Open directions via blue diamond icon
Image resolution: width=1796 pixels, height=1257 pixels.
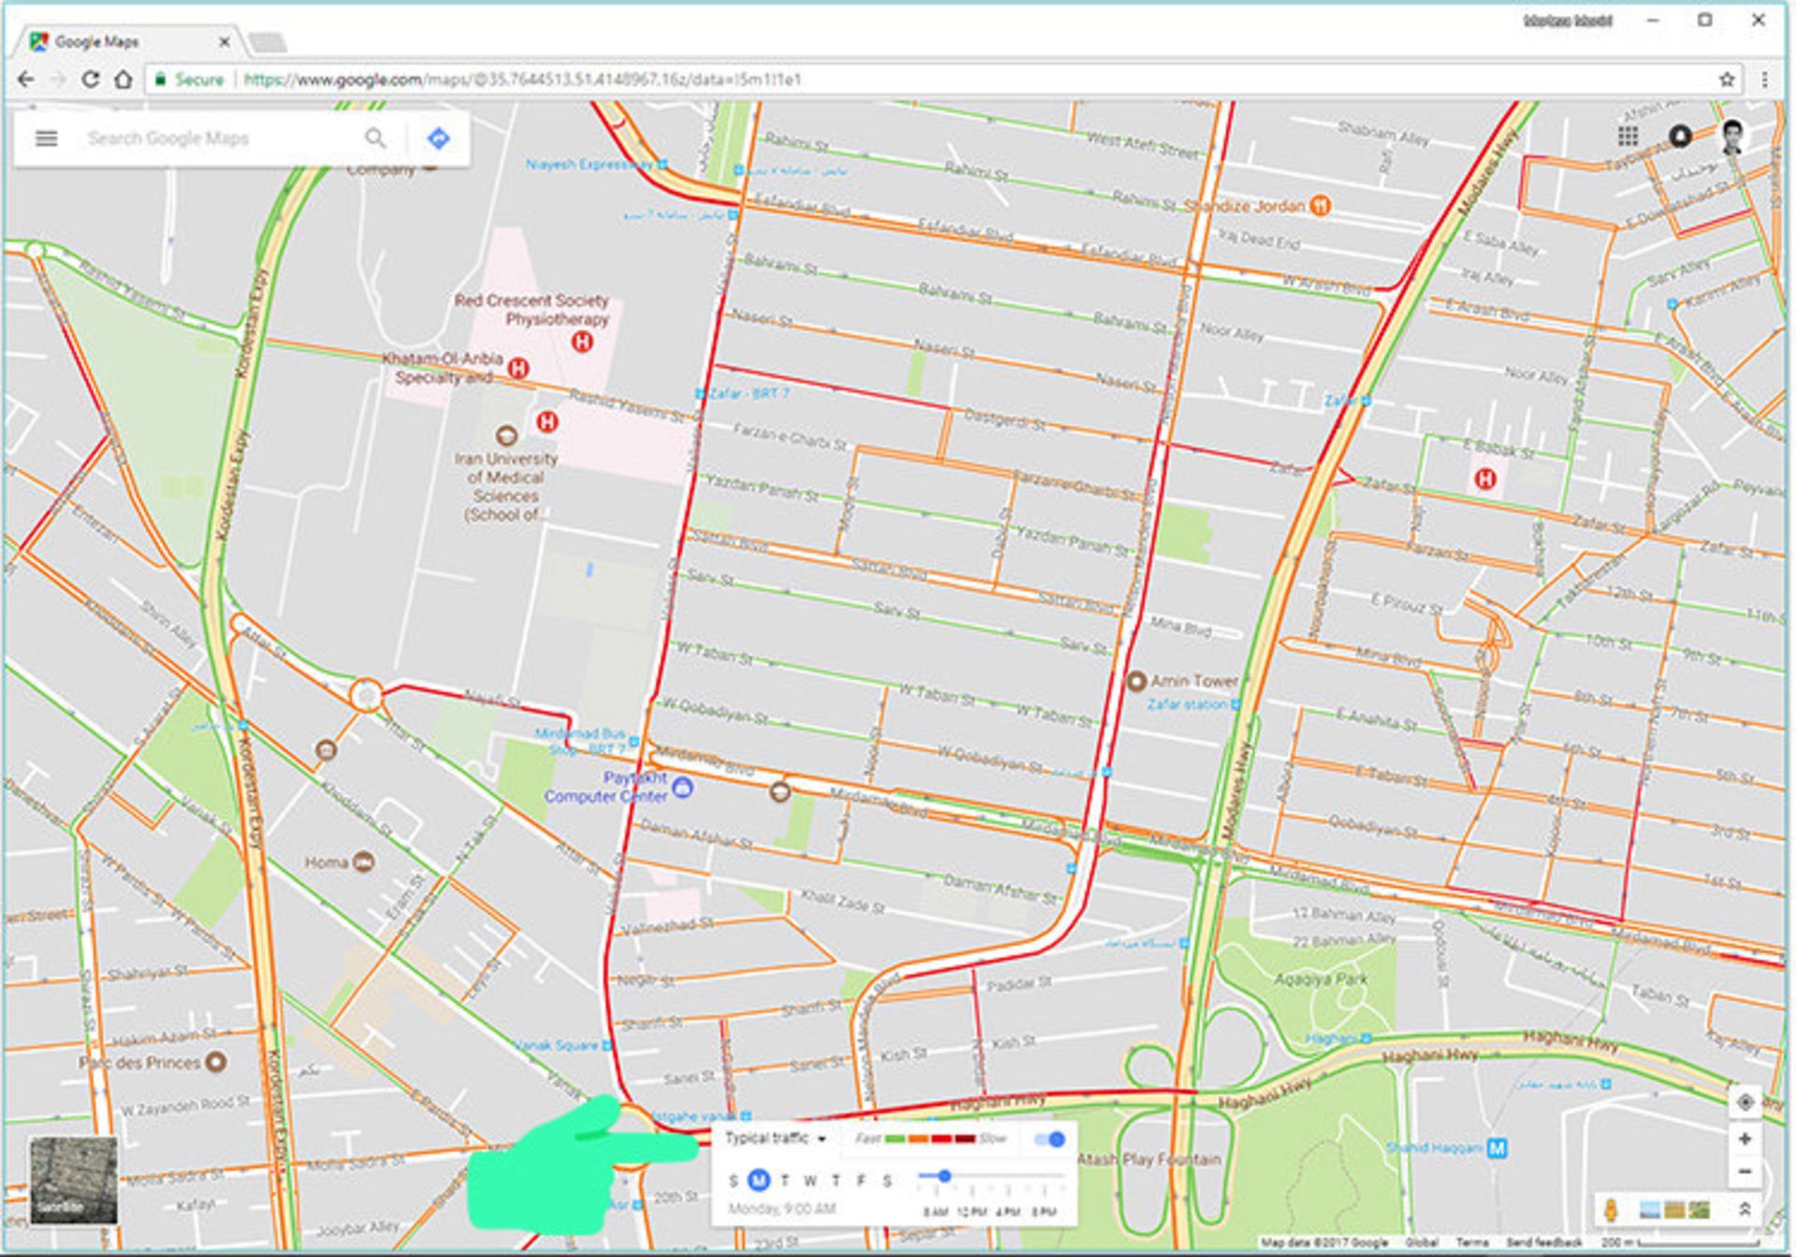pos(438,138)
